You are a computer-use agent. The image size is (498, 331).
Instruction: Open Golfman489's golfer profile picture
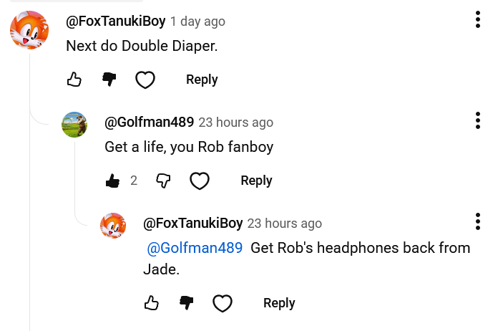point(74,125)
